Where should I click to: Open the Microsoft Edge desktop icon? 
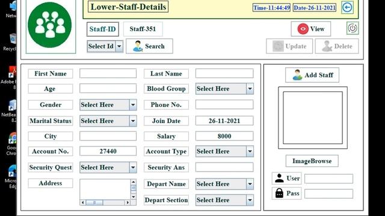pos(11,177)
